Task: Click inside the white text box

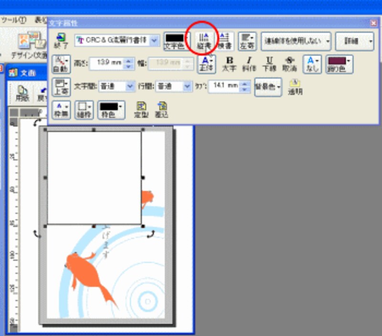Action: (x=94, y=178)
